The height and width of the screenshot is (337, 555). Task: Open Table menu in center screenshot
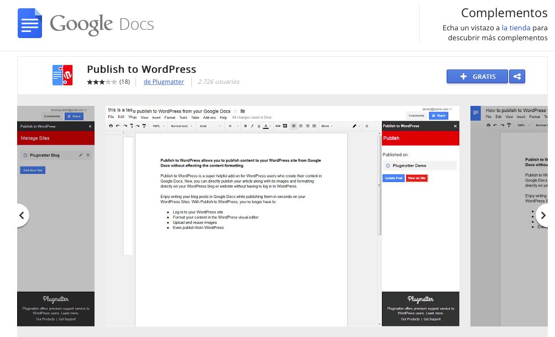[x=195, y=117]
